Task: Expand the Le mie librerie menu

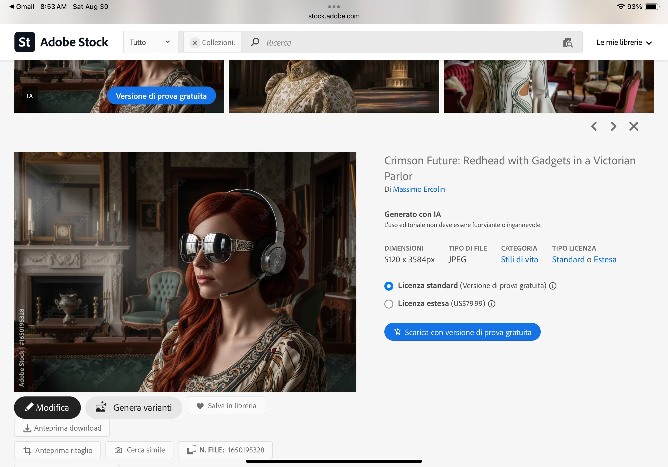Action: pyautogui.click(x=624, y=43)
